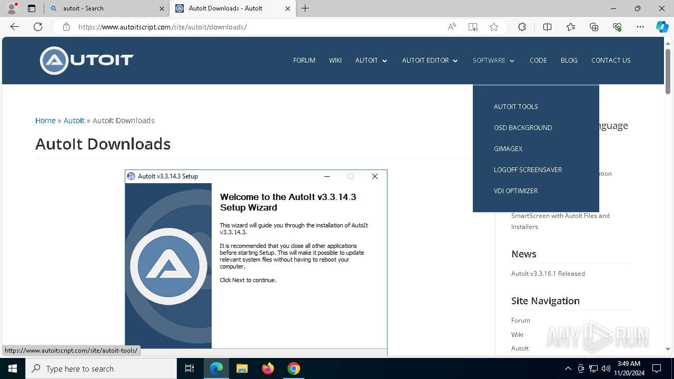This screenshot has width=674, height=379.
Task: Click the taskbar search box
Action: click(101, 368)
